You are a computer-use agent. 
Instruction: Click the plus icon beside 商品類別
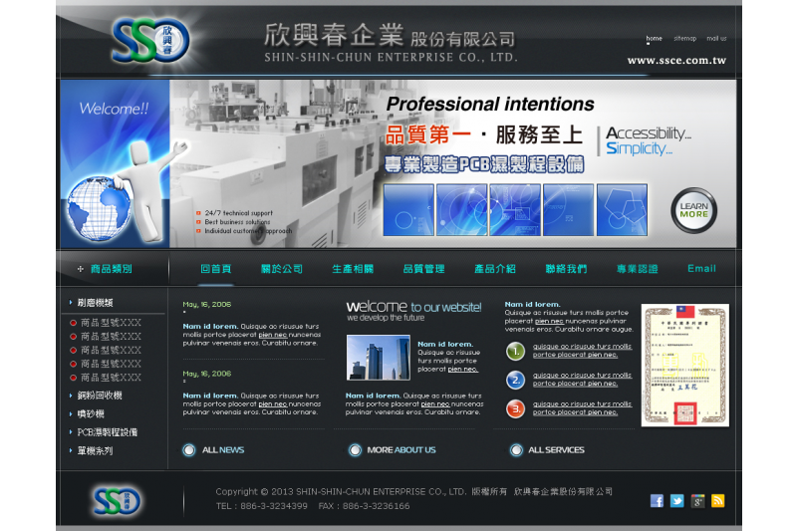tap(80, 269)
